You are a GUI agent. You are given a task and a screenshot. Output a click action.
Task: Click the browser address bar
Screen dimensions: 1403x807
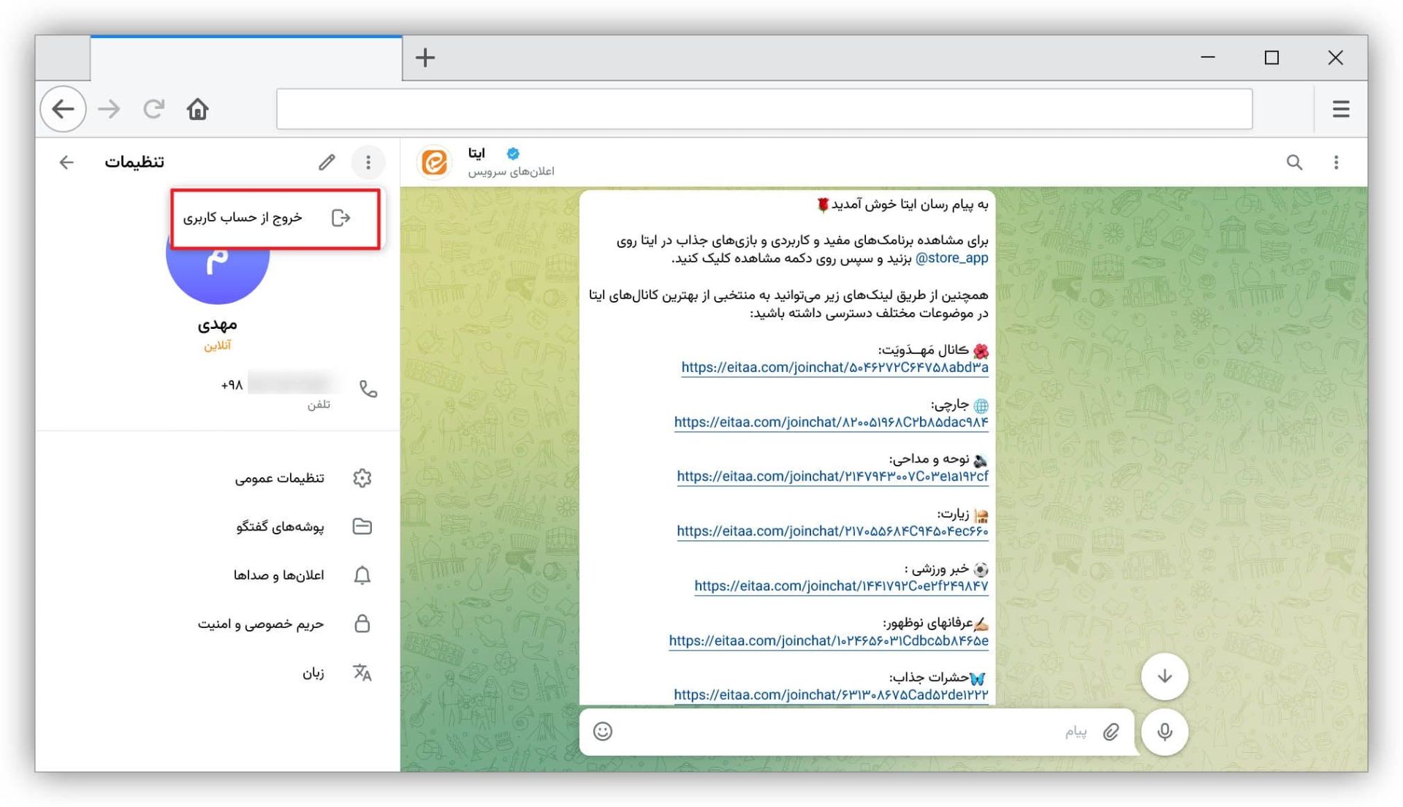click(764, 109)
